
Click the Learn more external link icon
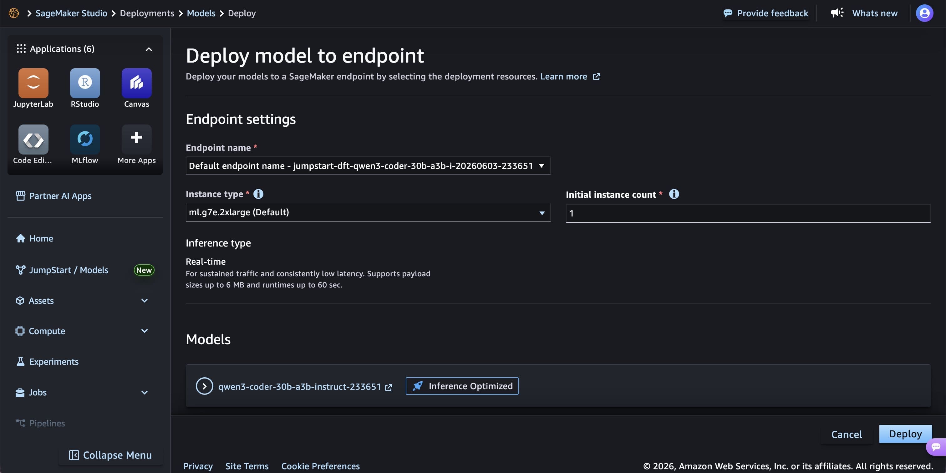point(596,76)
